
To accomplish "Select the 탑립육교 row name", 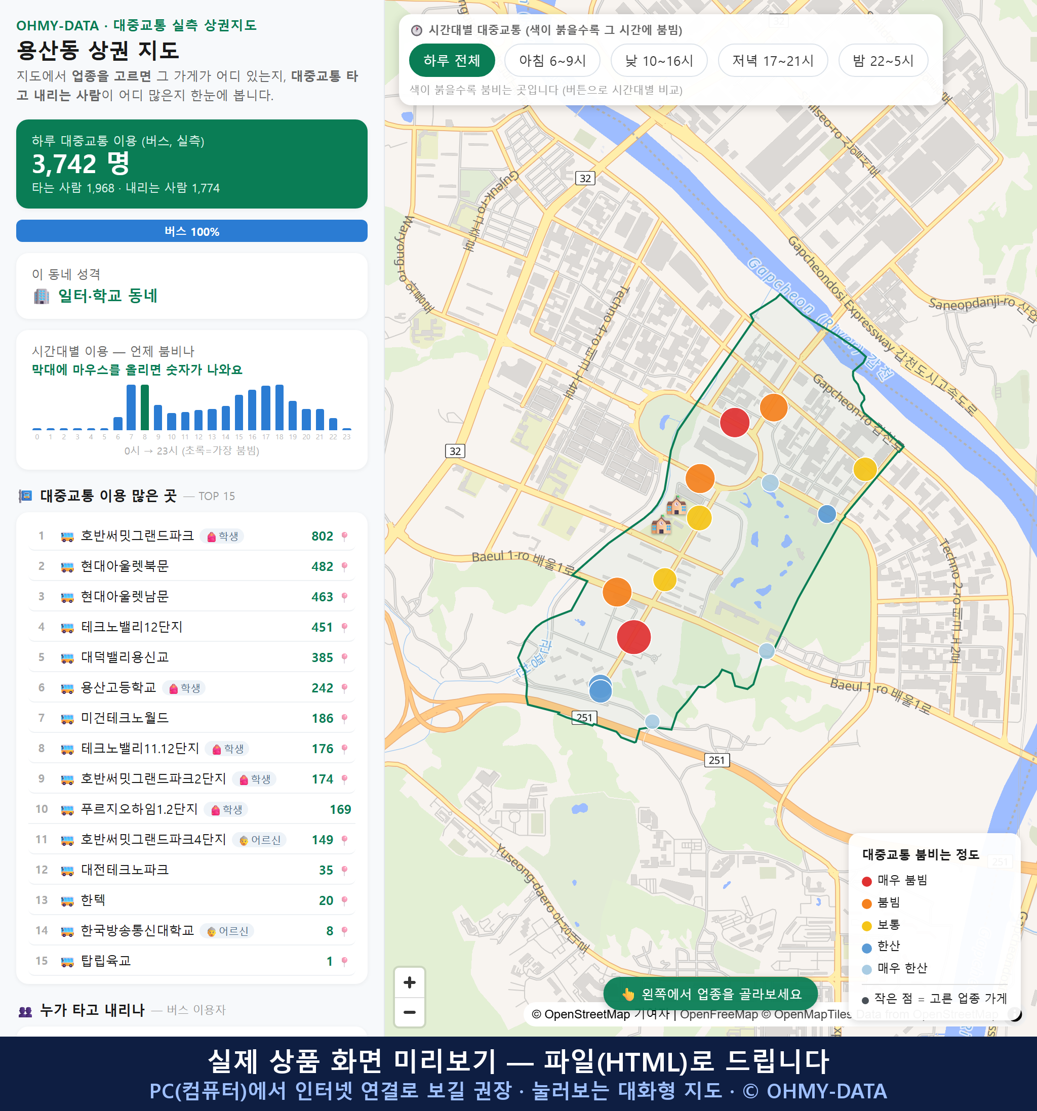I will 106,961.
